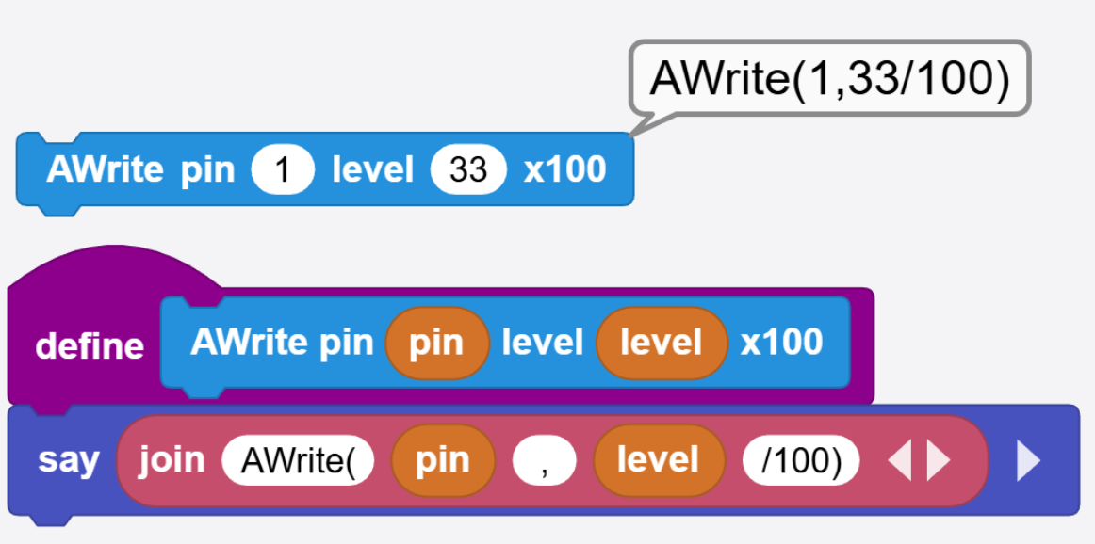Click the "AWrite pin" label in define prototype
Screen dimensions: 1095x544
(x=282, y=342)
